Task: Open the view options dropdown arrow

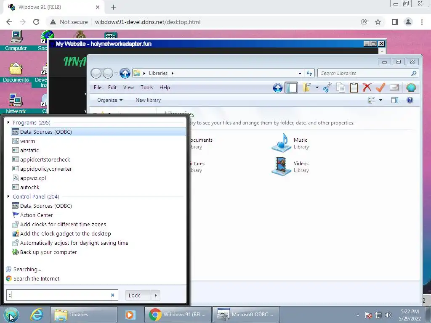Action: (380, 100)
